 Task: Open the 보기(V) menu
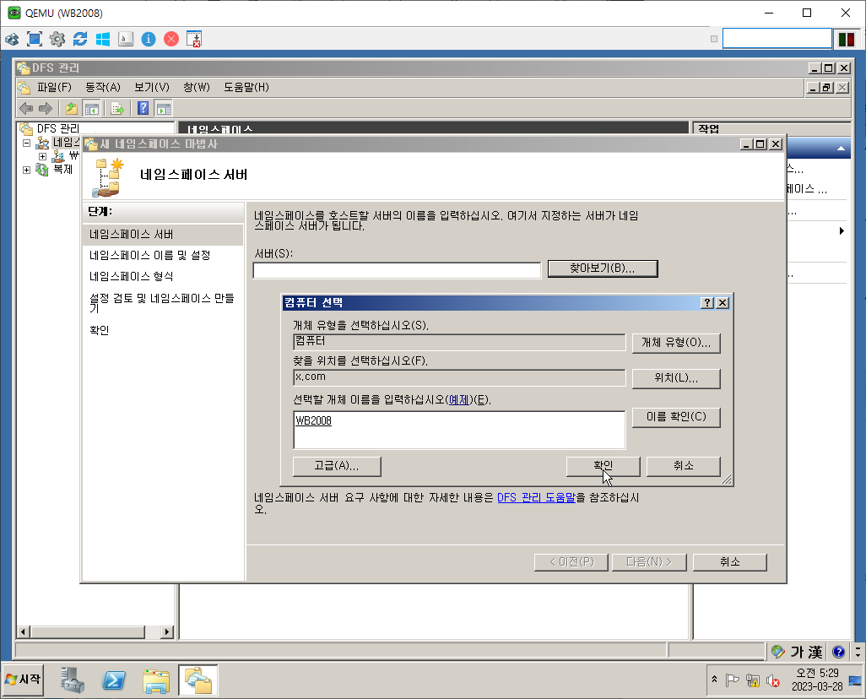tap(152, 87)
